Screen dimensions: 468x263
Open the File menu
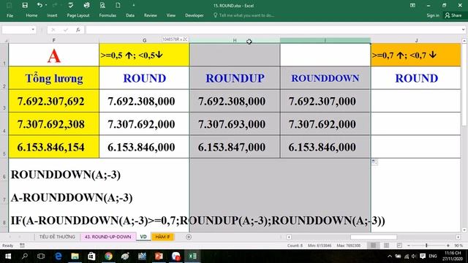(10, 15)
